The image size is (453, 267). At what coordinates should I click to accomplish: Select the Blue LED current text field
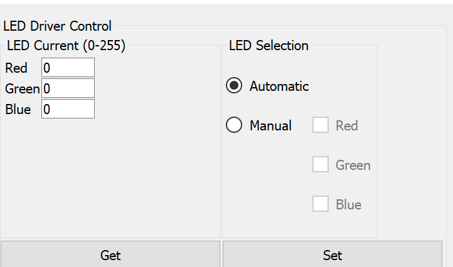click(68, 109)
